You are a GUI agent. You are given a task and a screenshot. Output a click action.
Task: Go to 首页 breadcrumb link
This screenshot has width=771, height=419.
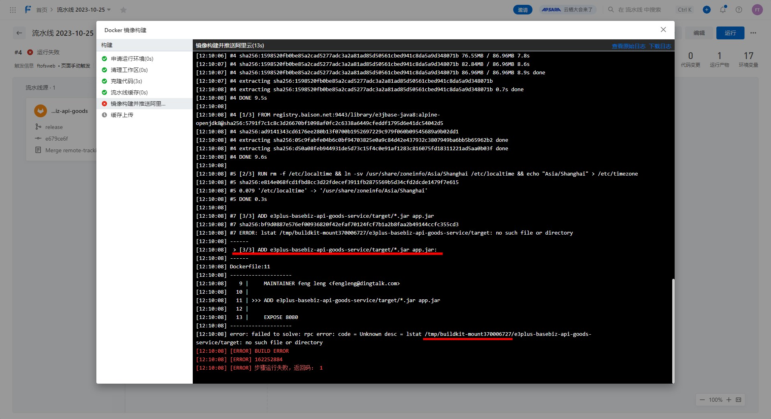pyautogui.click(x=42, y=10)
